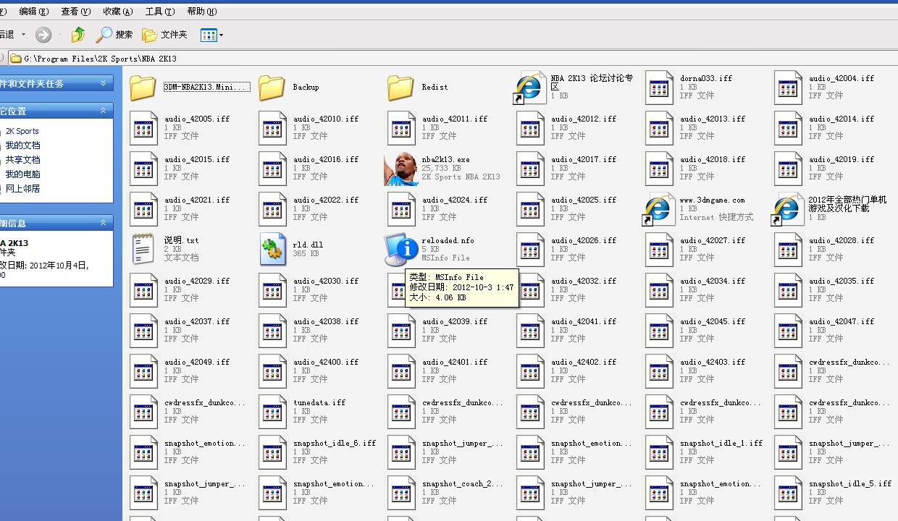Go up one folder level
This screenshot has height=521, width=898.
coord(78,34)
